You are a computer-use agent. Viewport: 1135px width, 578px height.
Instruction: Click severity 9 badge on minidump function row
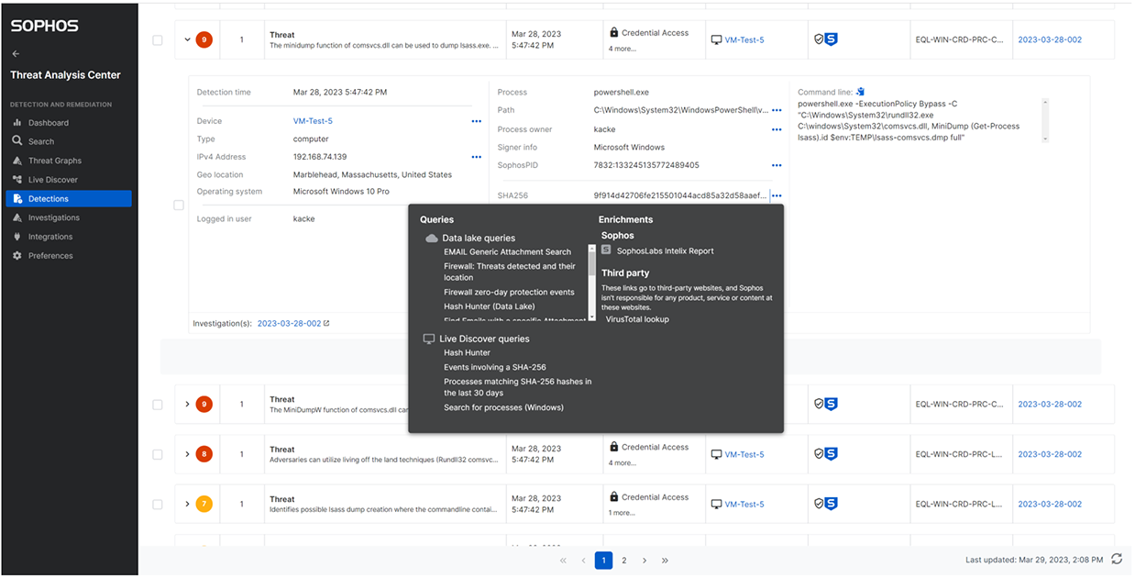(204, 40)
